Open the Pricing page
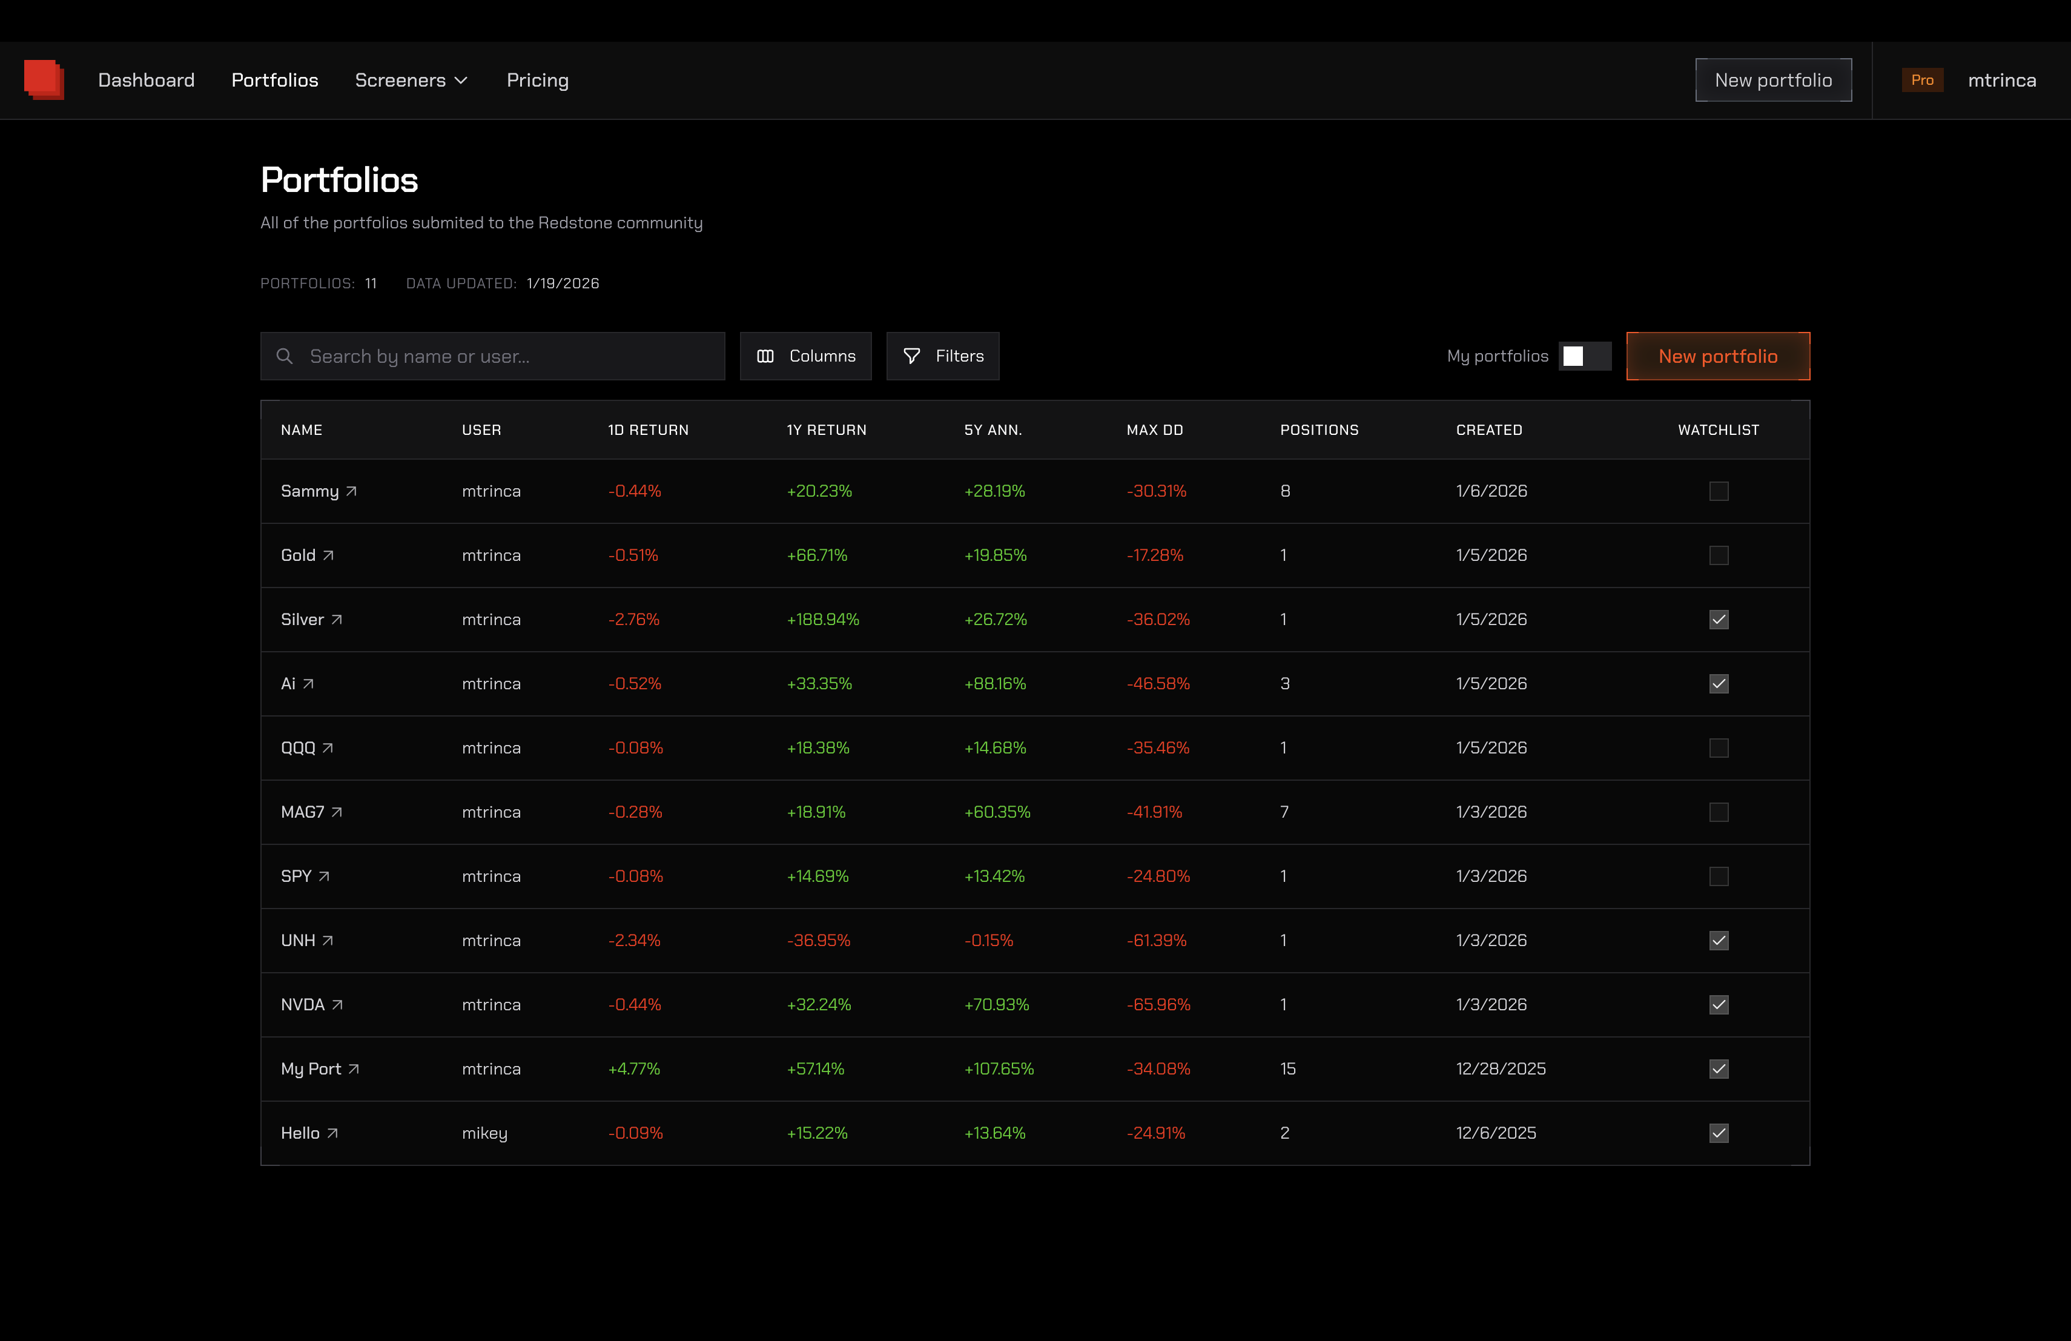 point(537,80)
